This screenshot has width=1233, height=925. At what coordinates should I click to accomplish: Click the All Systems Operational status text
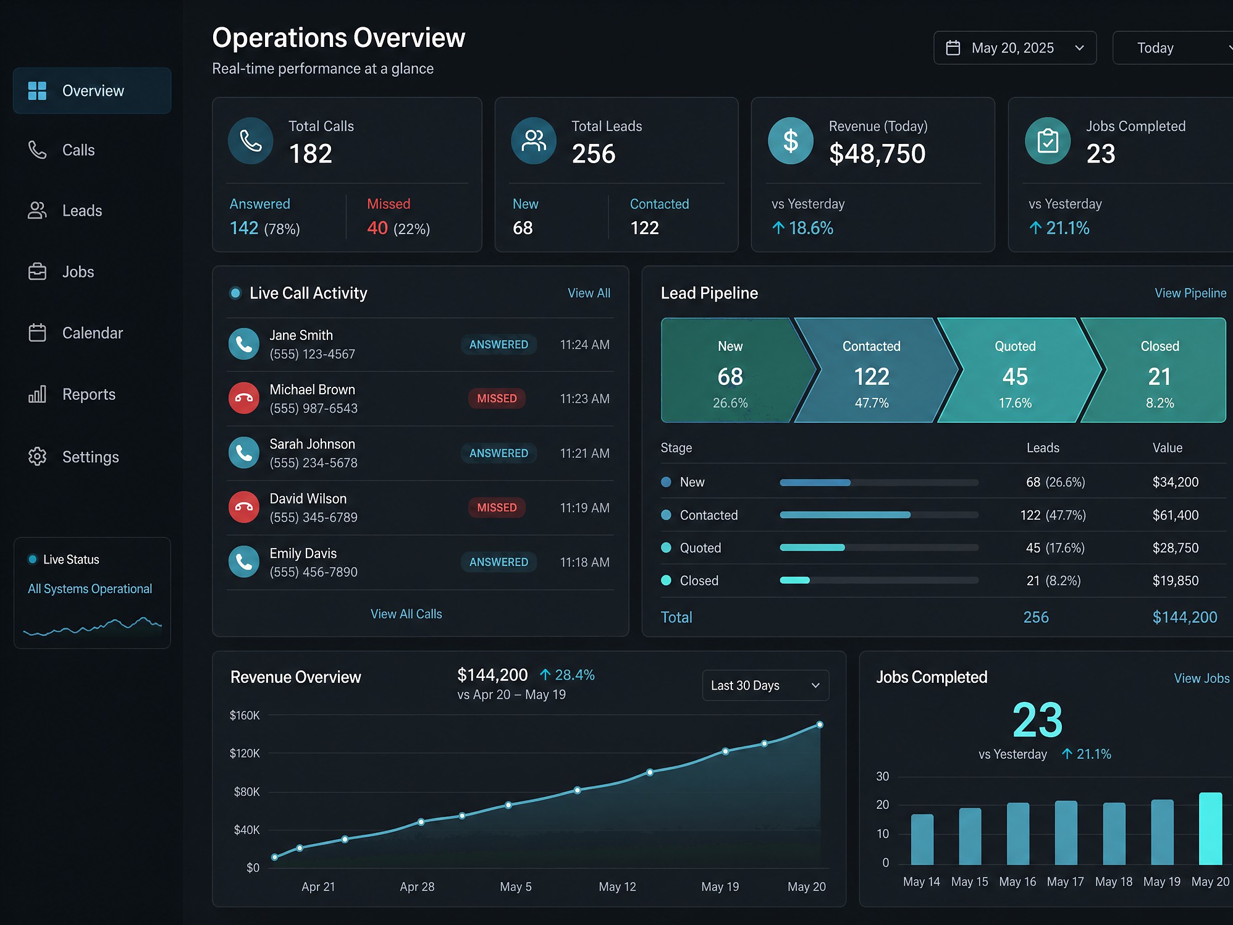pos(90,588)
